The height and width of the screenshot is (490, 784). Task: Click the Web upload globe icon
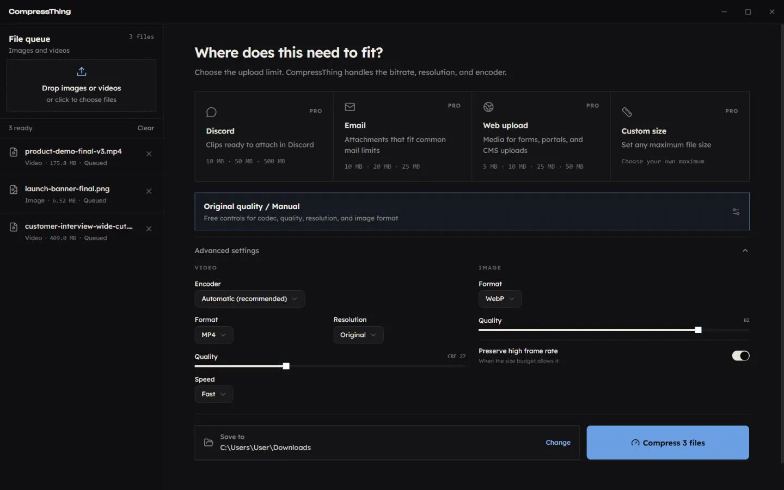488,107
